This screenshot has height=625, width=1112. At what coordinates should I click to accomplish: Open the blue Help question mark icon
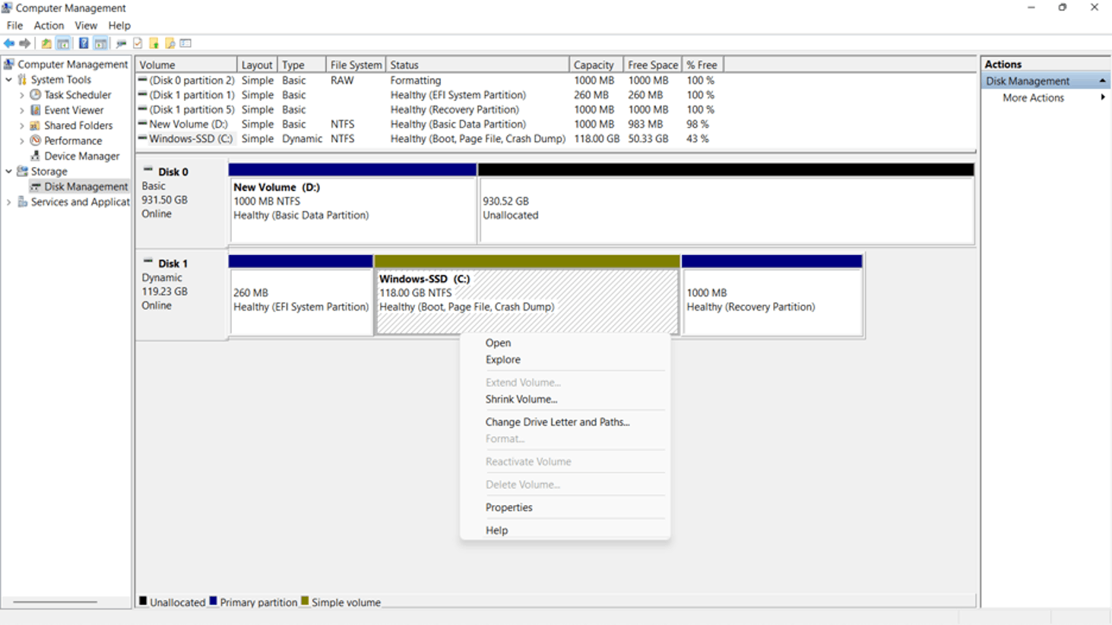point(84,43)
